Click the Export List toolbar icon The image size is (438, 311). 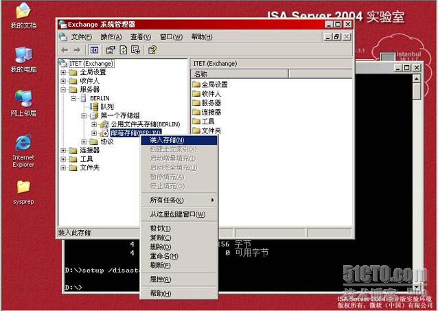pos(136,49)
